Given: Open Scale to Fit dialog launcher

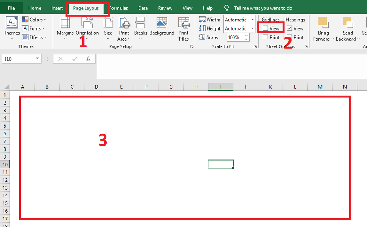Looking at the screenshot, I should point(255,46).
